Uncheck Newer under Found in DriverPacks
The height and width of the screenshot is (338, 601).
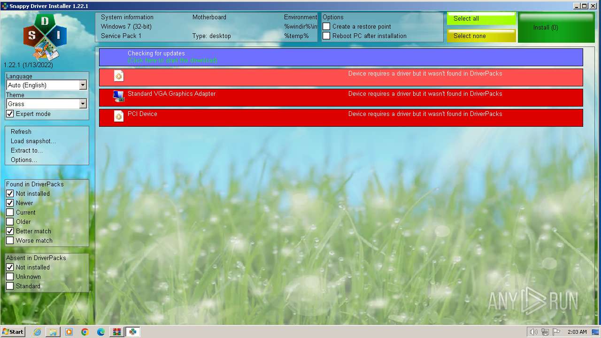click(10, 203)
